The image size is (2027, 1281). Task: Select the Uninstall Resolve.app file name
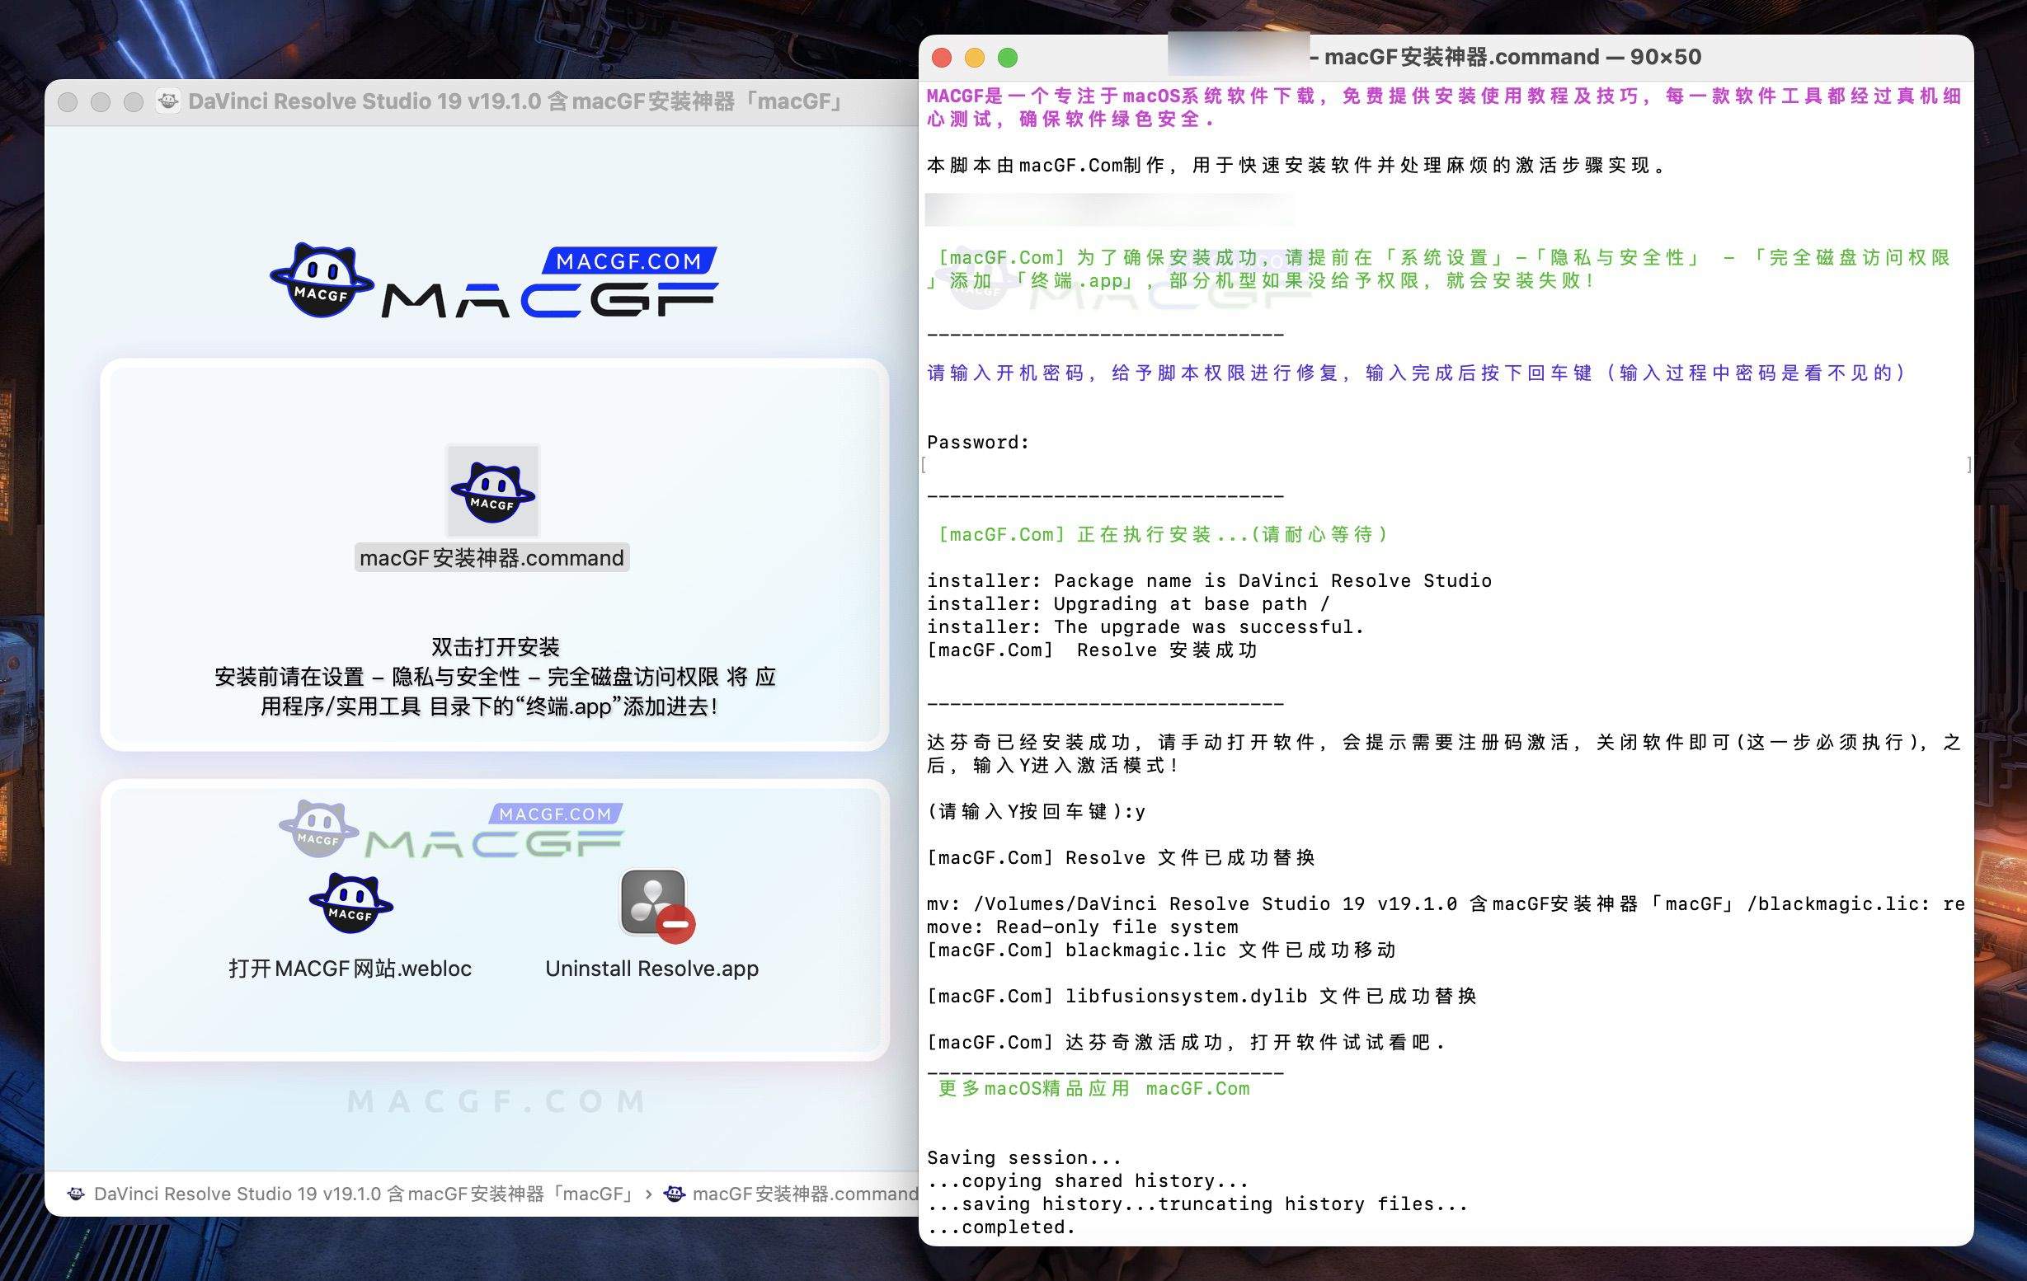point(651,969)
